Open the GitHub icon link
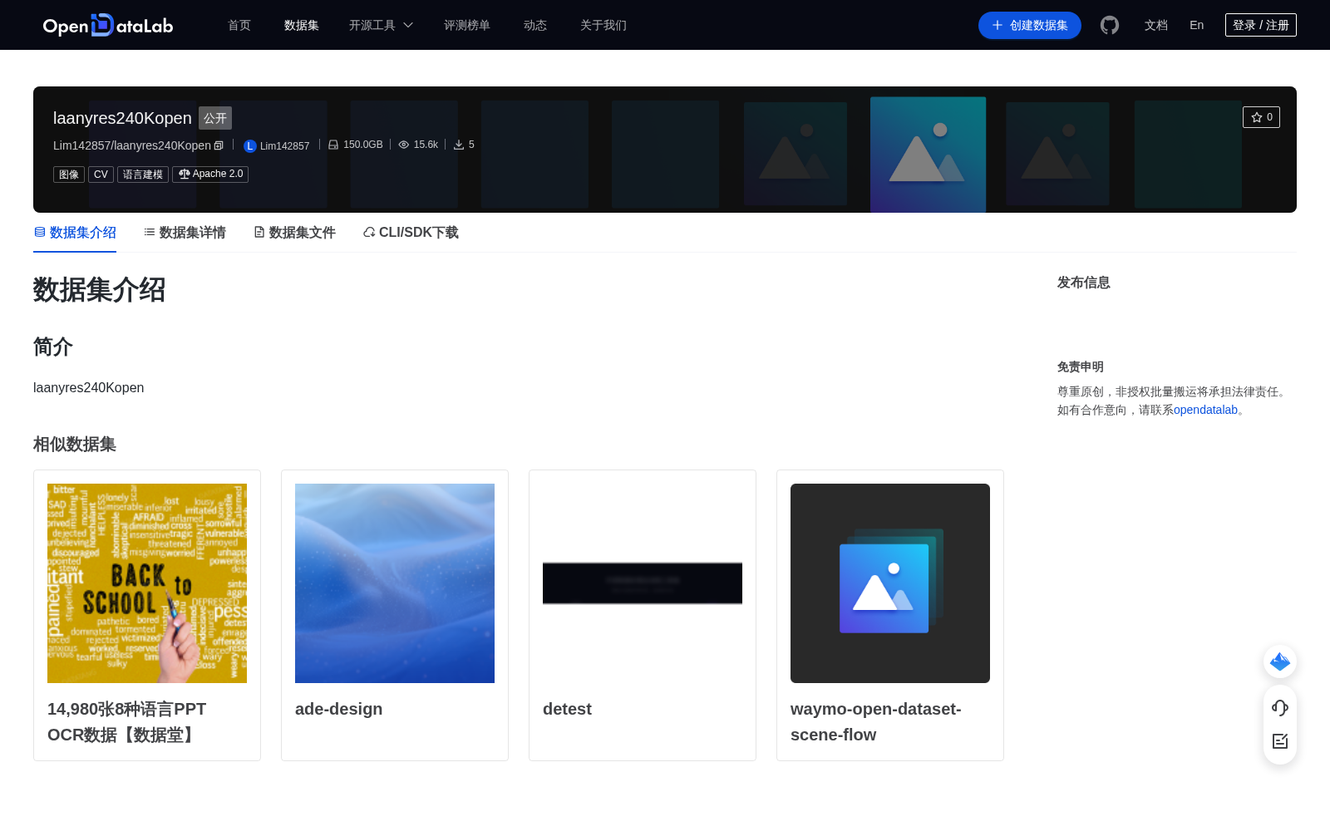The width and height of the screenshot is (1330, 831). point(1110,25)
